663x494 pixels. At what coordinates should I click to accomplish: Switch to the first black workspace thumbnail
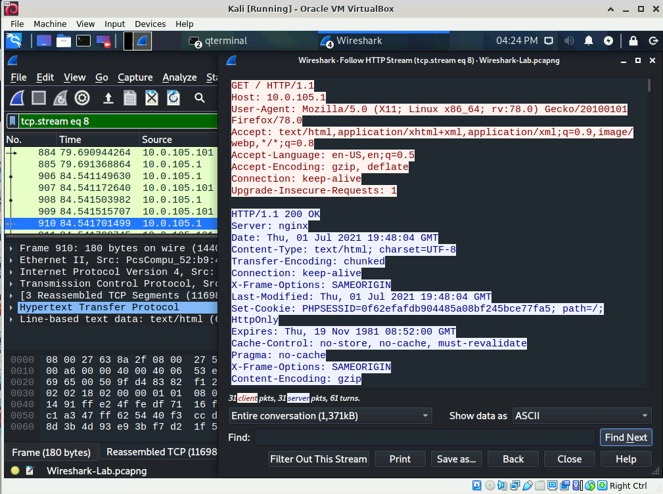128,41
